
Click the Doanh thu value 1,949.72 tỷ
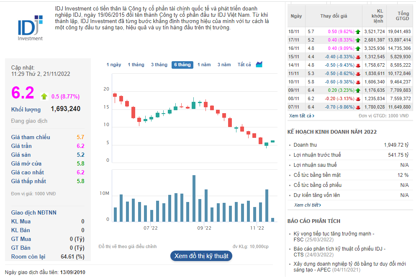[x=396, y=145]
